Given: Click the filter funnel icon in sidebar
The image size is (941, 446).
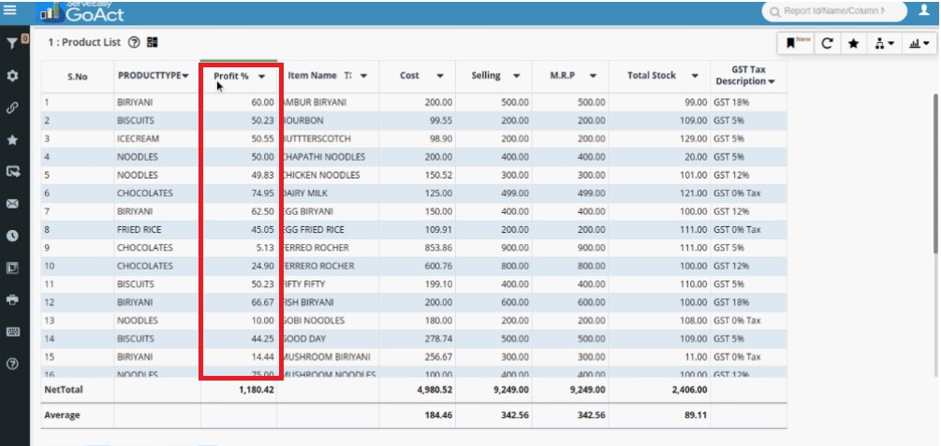Looking at the screenshot, I should click(x=12, y=43).
